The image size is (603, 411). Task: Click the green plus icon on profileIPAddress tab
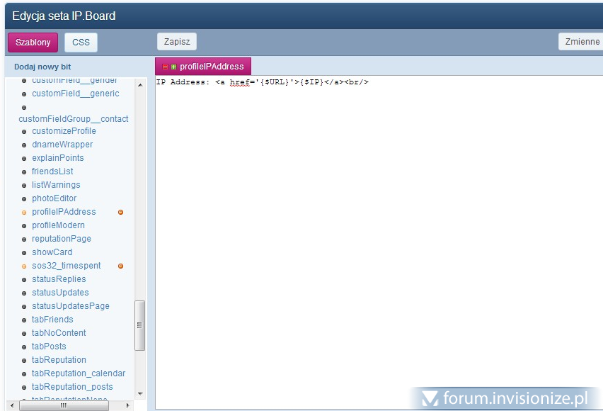pyautogui.click(x=173, y=67)
